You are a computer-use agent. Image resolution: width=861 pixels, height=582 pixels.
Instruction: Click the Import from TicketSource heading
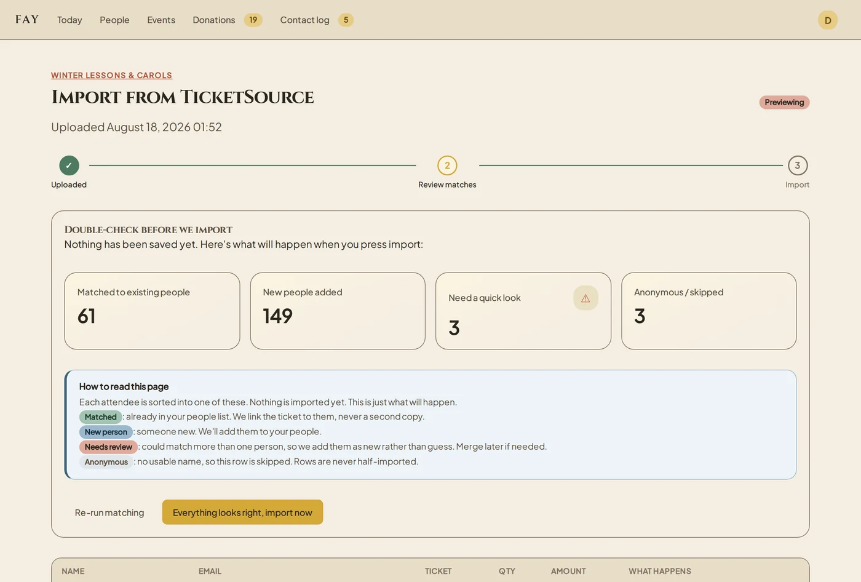pyautogui.click(x=183, y=97)
